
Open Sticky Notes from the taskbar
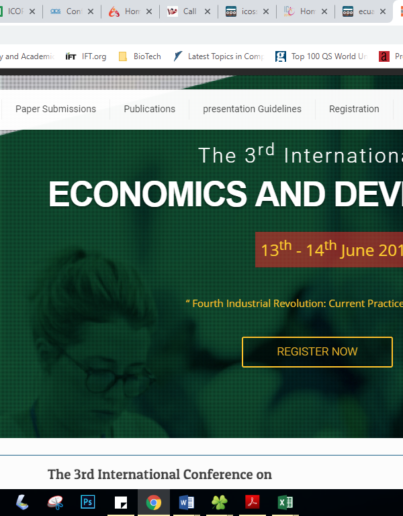tap(121, 502)
